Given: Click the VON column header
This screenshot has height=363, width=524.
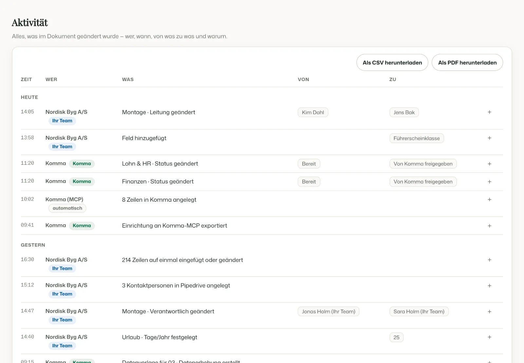Looking at the screenshot, I should (x=303, y=79).
